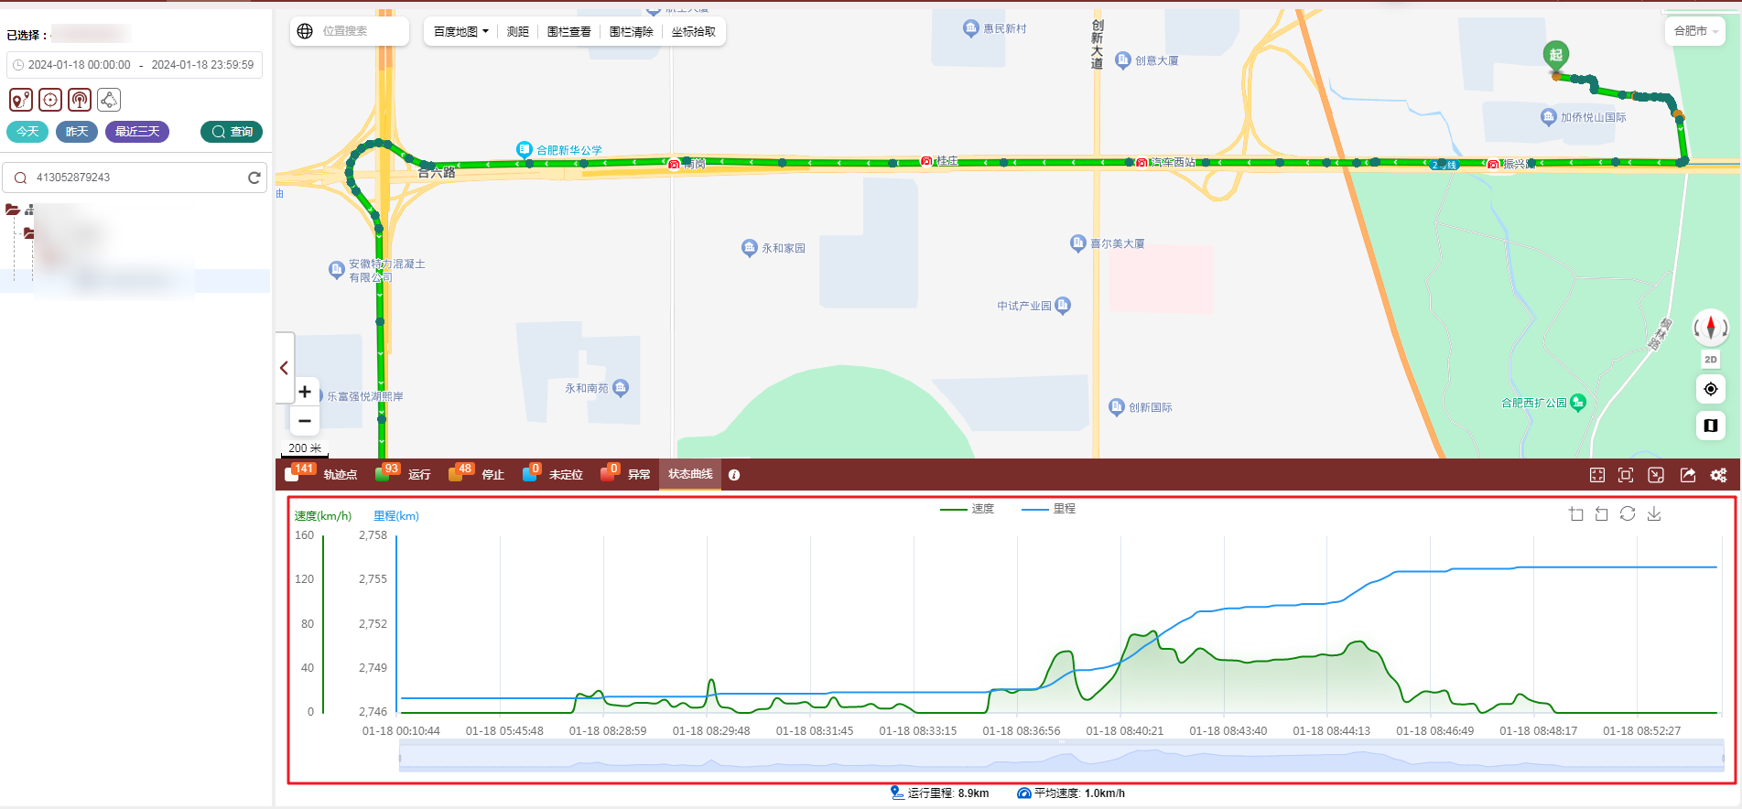
Task: Open the 合肥市 city dropdown
Action: point(1694,31)
